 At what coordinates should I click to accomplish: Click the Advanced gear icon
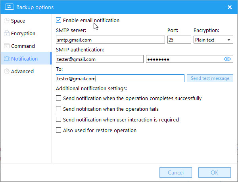coord(7,72)
